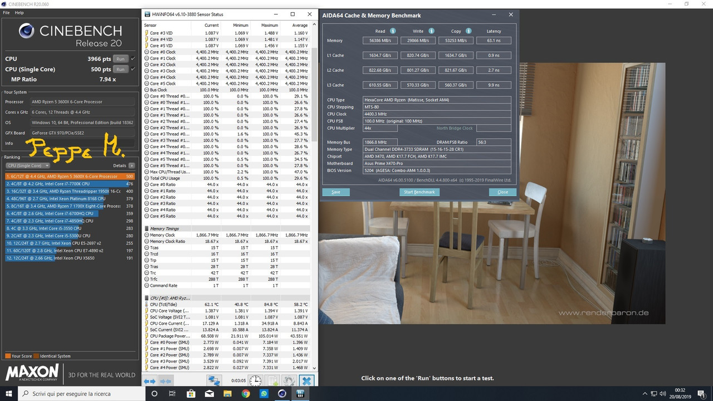Click the Copy info icon in AIDA64
This screenshot has width=713, height=401.
[468, 31]
